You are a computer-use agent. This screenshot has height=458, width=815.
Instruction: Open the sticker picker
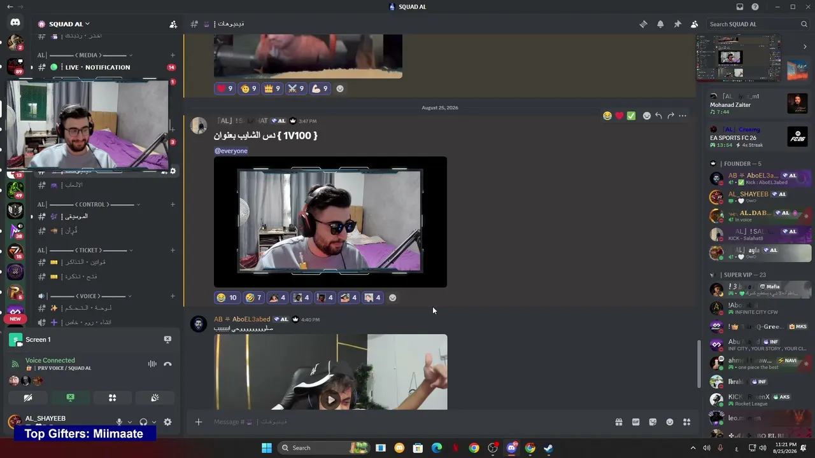point(653,422)
